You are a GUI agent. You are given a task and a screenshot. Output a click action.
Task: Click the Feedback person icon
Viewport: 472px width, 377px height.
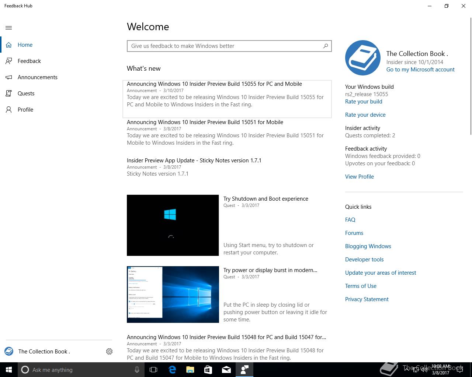click(x=9, y=61)
